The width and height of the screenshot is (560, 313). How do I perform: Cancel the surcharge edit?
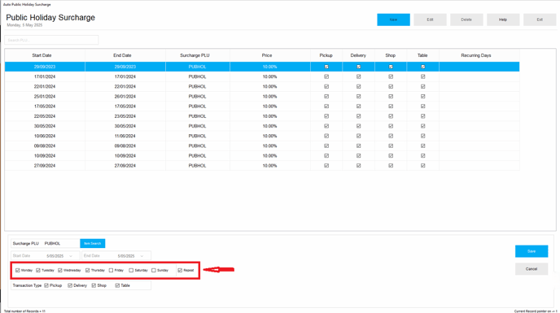[x=532, y=269]
